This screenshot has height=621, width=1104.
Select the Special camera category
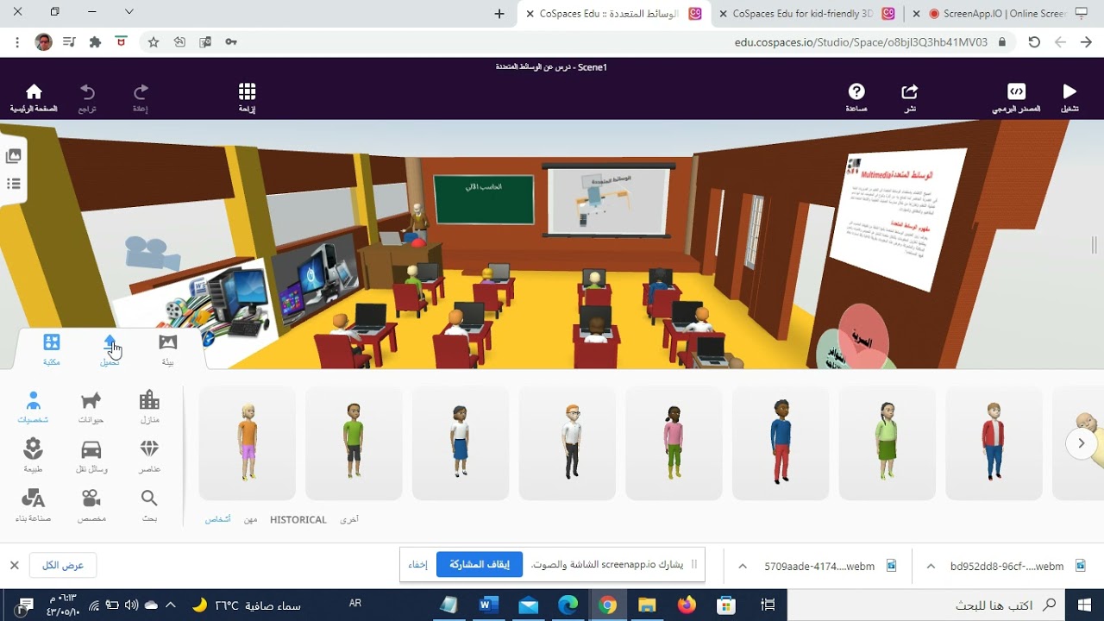click(91, 505)
